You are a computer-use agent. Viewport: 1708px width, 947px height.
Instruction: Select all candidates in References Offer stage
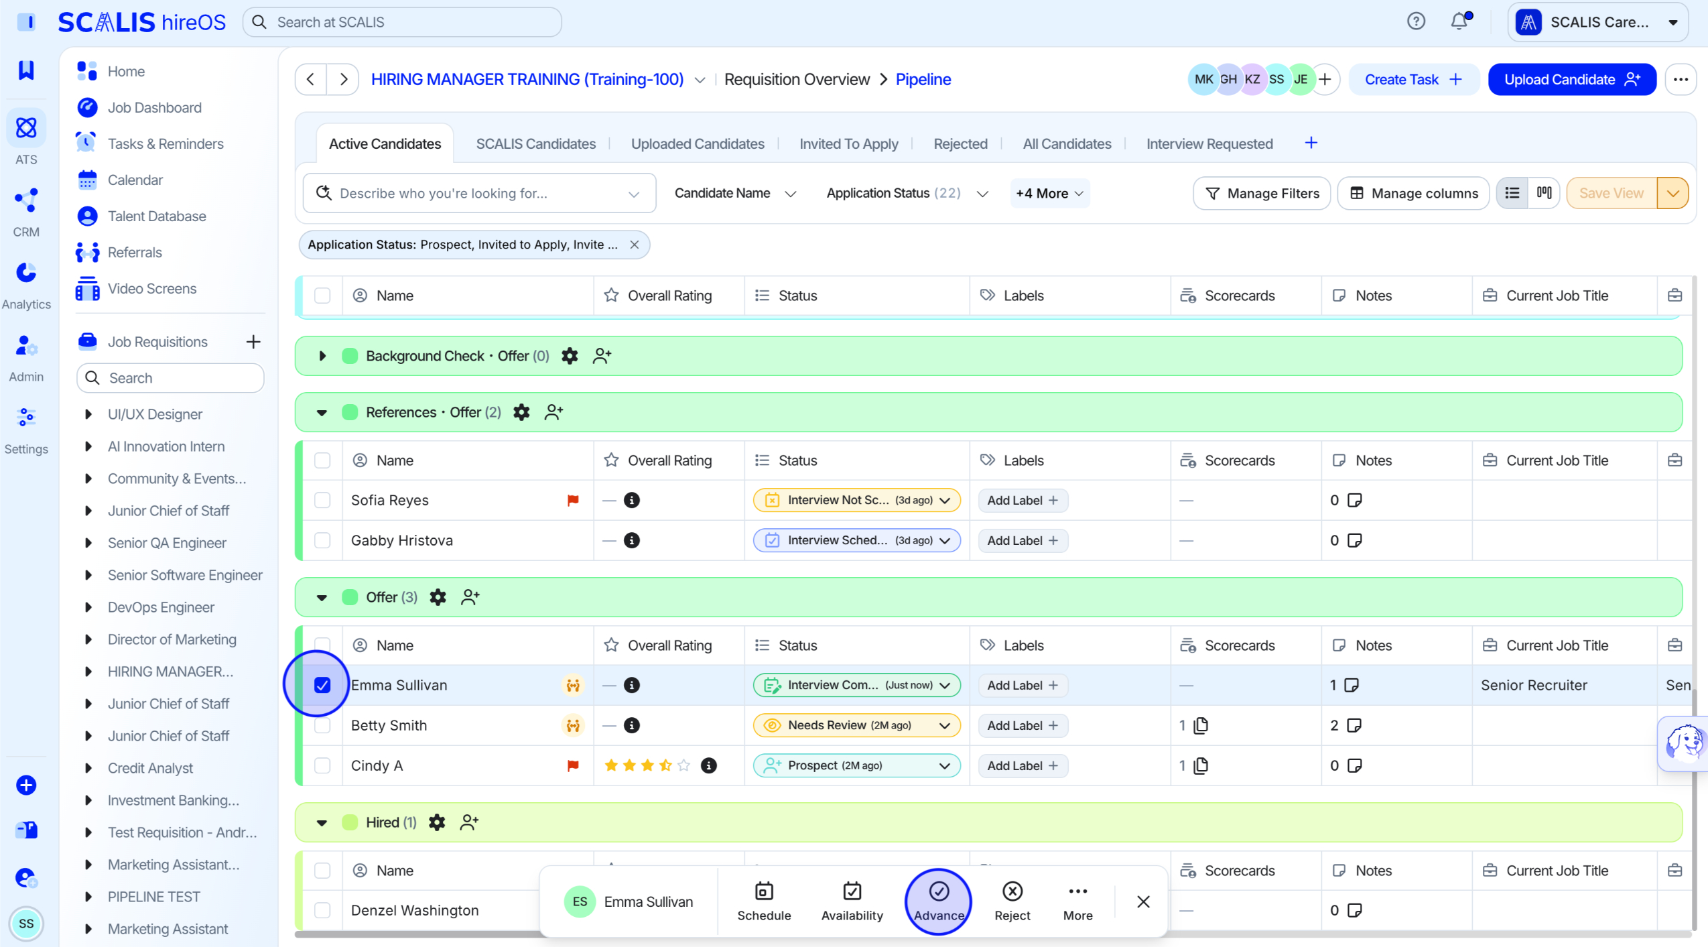(322, 460)
